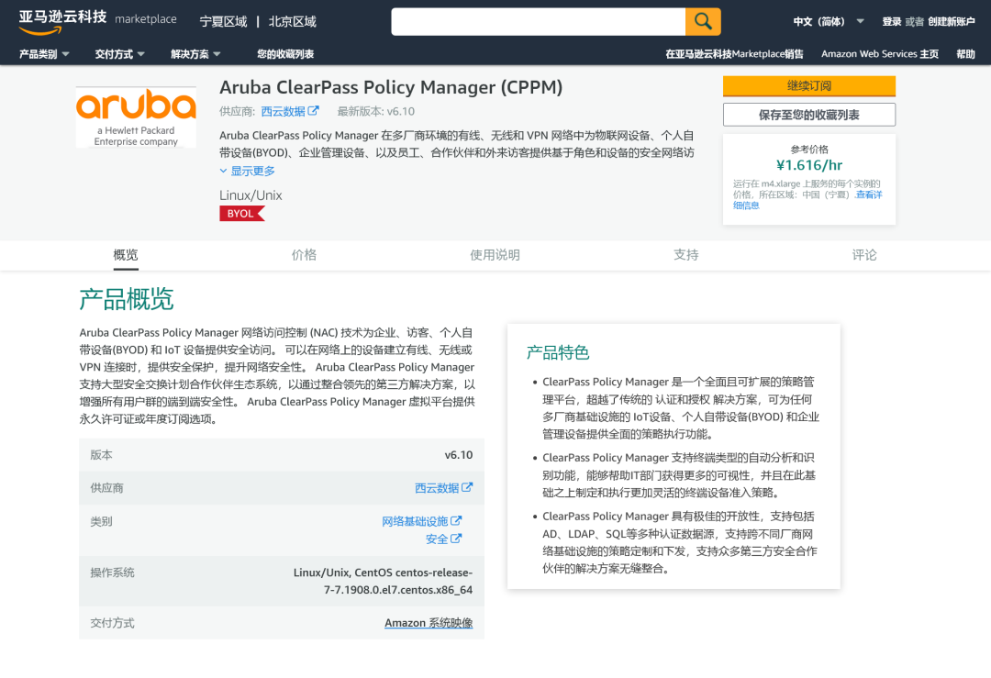Open the 中文（简体）language dropdown
Screen dimensions: 991x678
tap(829, 21)
